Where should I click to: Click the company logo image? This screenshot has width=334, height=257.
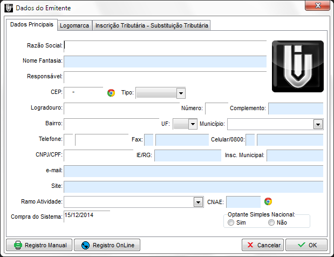click(x=298, y=65)
